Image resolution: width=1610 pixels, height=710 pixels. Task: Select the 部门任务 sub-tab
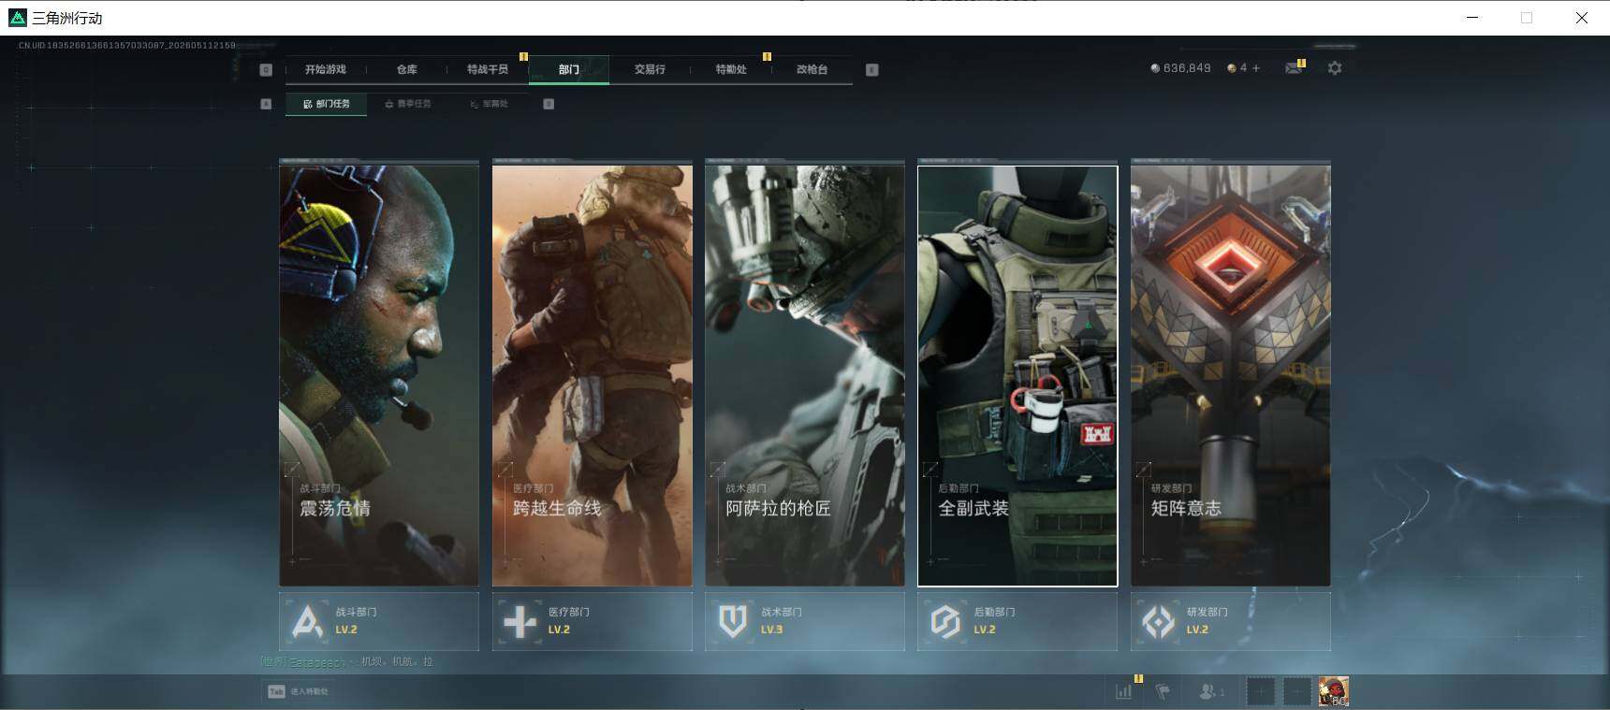[327, 104]
